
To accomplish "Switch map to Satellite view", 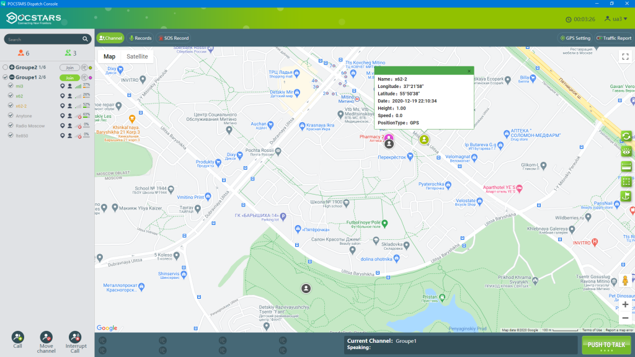I will click(137, 56).
